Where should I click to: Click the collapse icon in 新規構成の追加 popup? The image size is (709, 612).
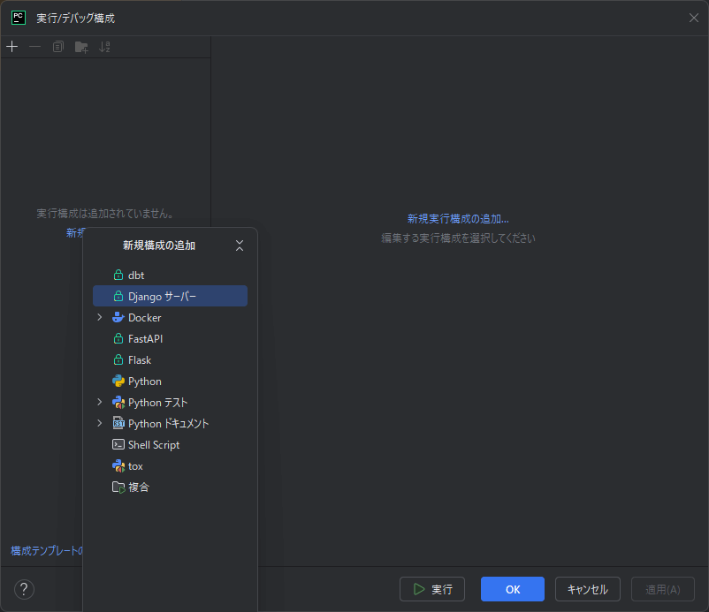pyautogui.click(x=240, y=246)
